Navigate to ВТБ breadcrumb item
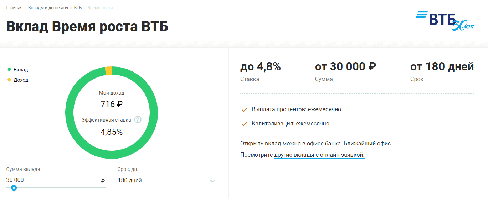This screenshot has width=488, height=198. point(78,8)
